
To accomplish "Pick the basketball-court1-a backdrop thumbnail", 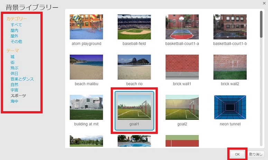I will (182, 27).
